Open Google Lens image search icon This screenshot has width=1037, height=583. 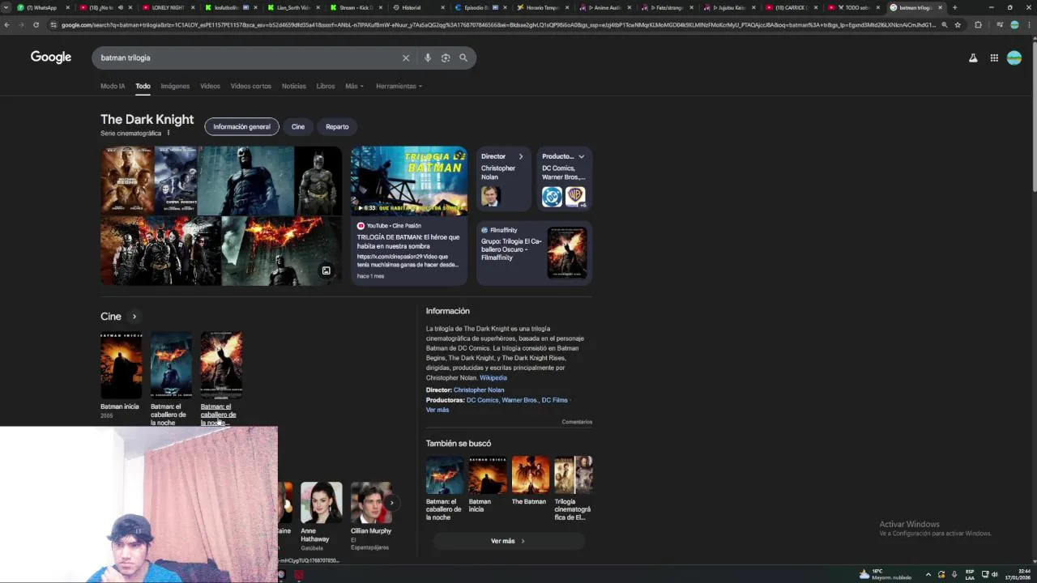(446, 57)
